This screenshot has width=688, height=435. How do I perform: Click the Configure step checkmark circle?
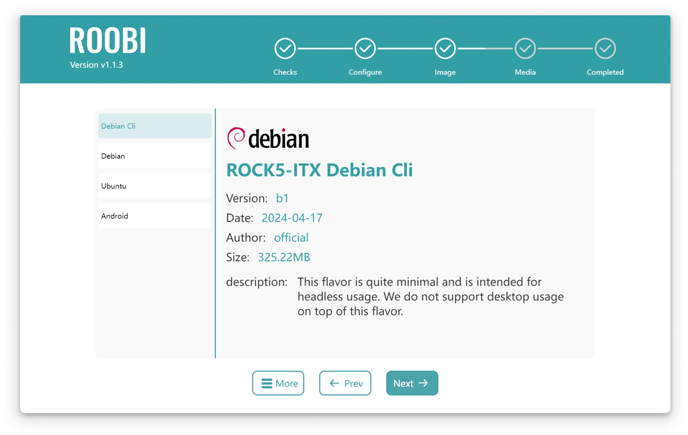click(x=365, y=49)
